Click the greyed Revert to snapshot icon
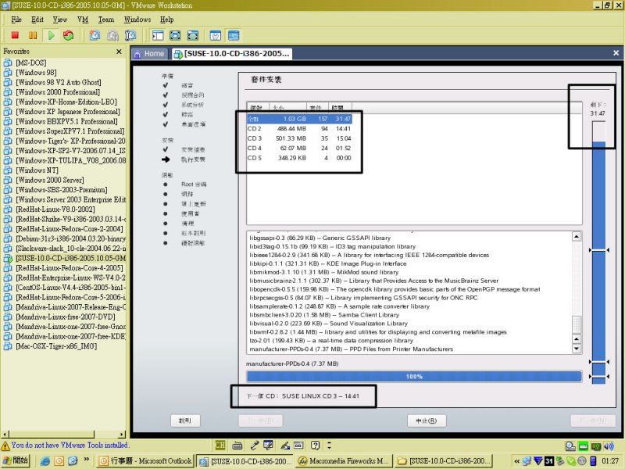Image resolution: width=625 pixels, height=469 pixels. coord(112,35)
